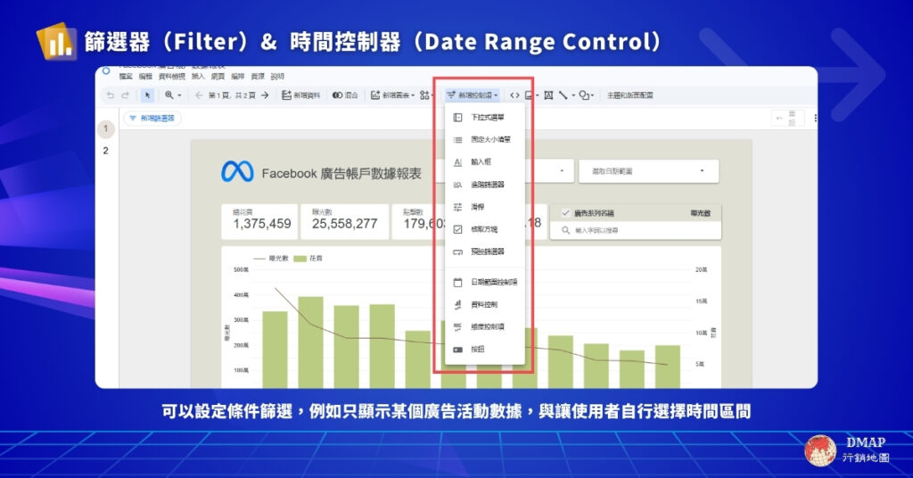Open the zoom magnifier control

pos(172,95)
